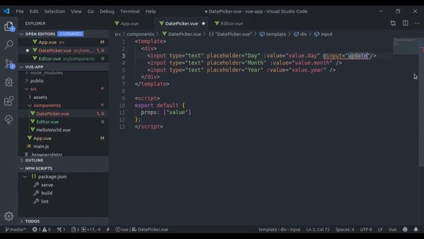Viewport: 424px width, 239px height.
Task: Open the Go menu
Action: click(x=91, y=11)
